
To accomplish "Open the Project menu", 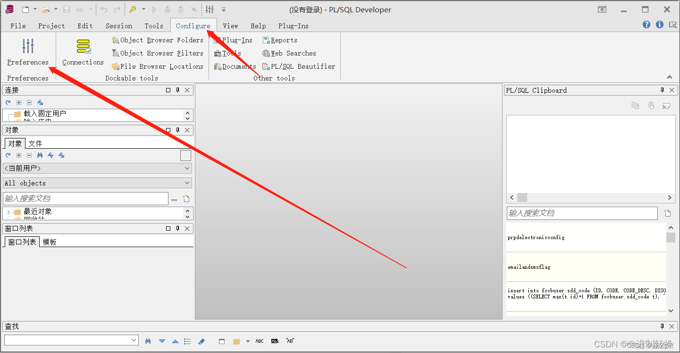I will [x=51, y=26].
